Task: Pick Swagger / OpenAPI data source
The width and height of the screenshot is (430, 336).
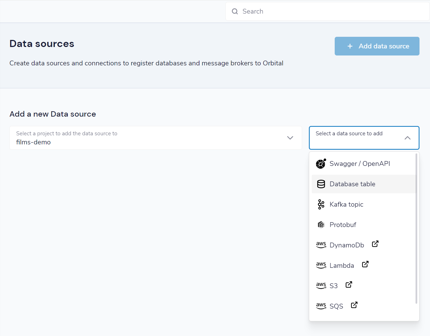Action: pos(364,164)
